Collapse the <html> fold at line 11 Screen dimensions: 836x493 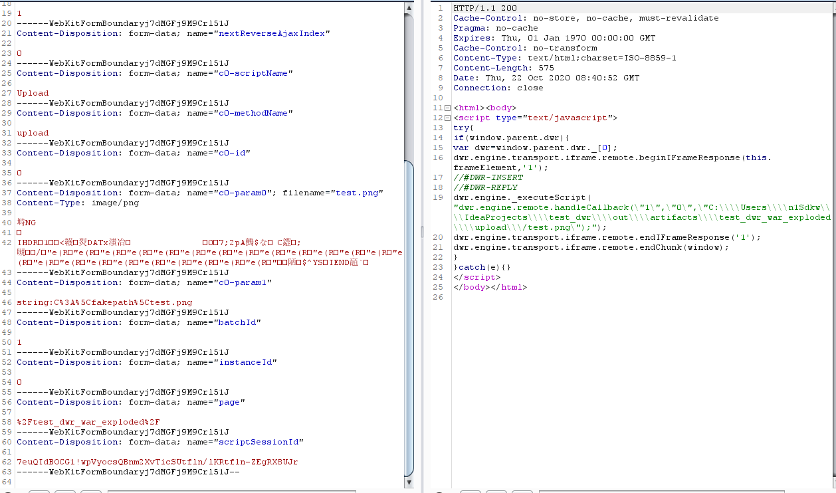click(x=447, y=108)
